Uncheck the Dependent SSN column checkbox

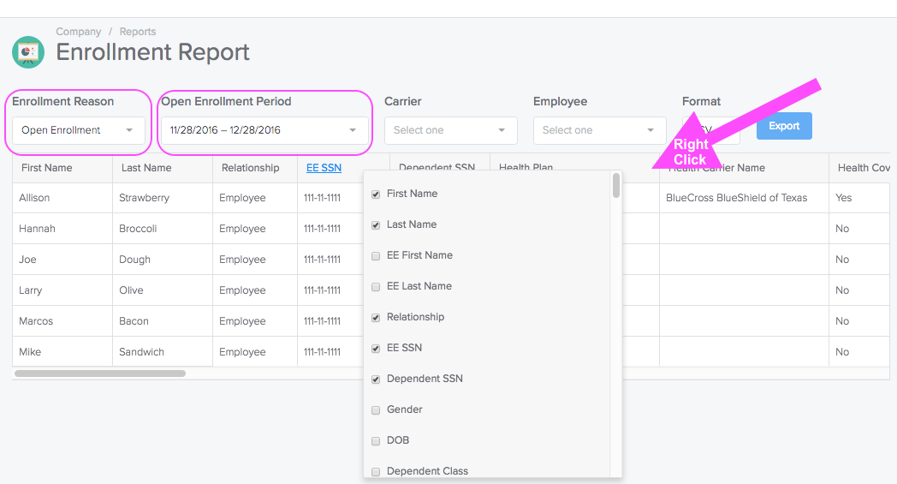coord(376,379)
